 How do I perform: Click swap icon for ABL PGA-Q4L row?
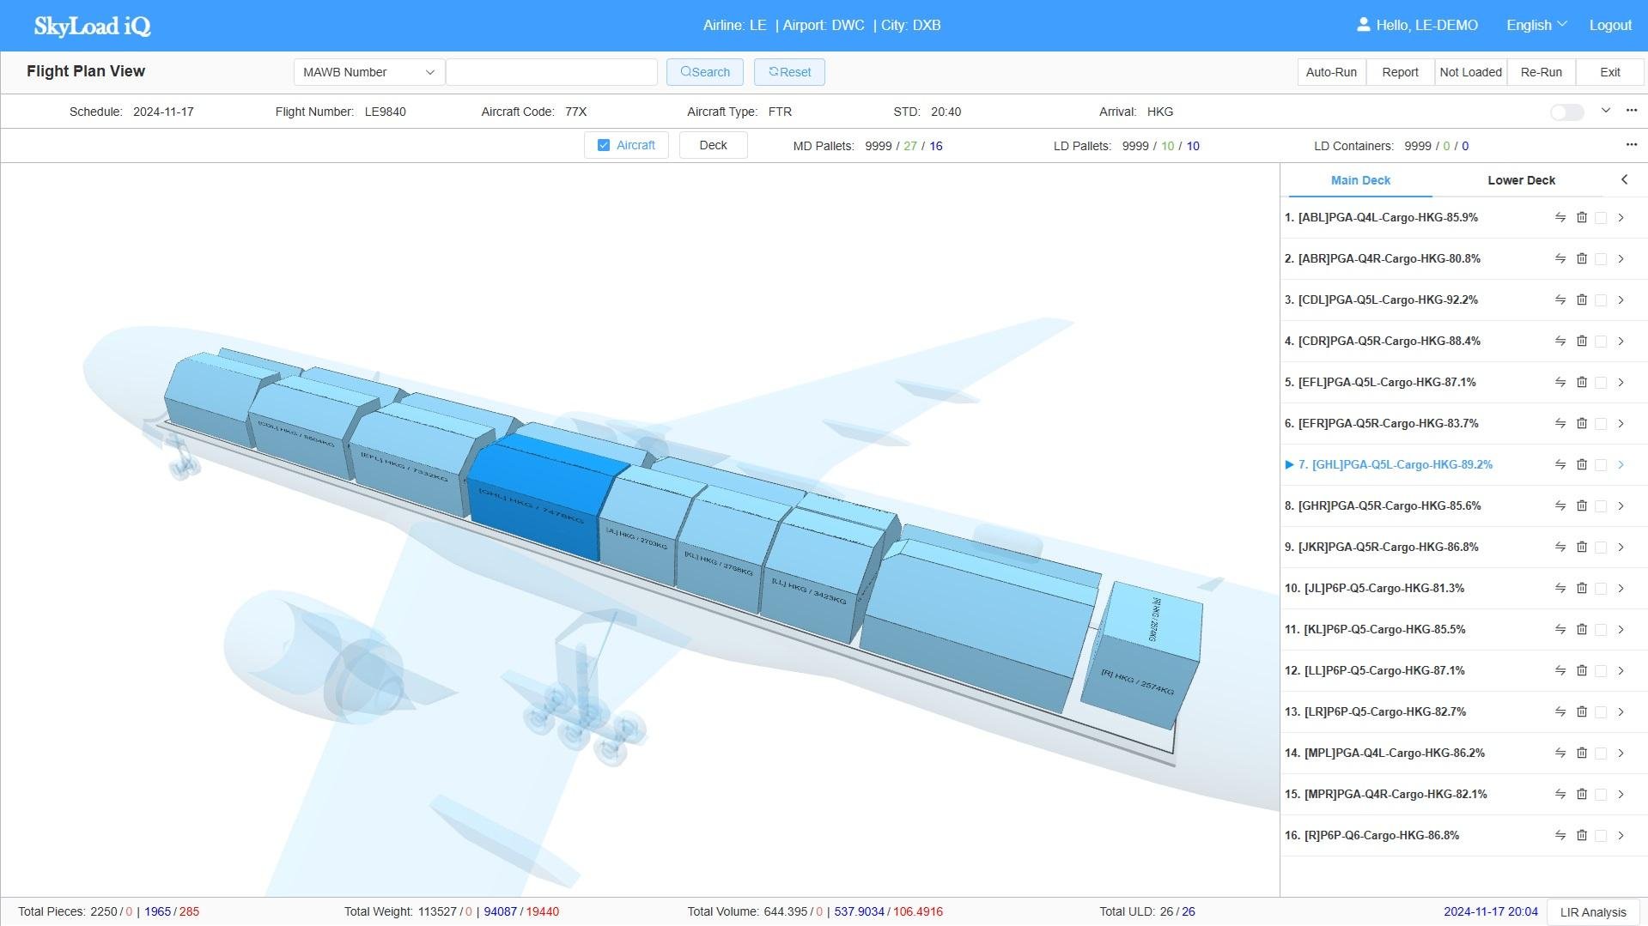[1560, 218]
